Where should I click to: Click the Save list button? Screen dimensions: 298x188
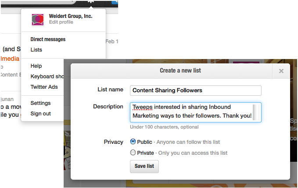click(x=144, y=166)
